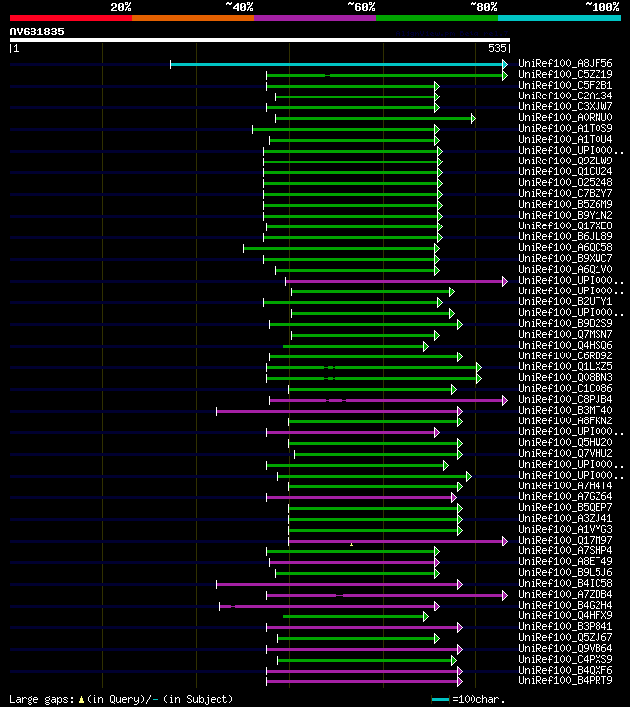Click the cyan 100char scale swatch at bottom
This screenshot has width=630, height=707.
point(440,700)
